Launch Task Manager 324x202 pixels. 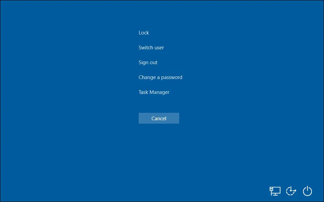(154, 92)
